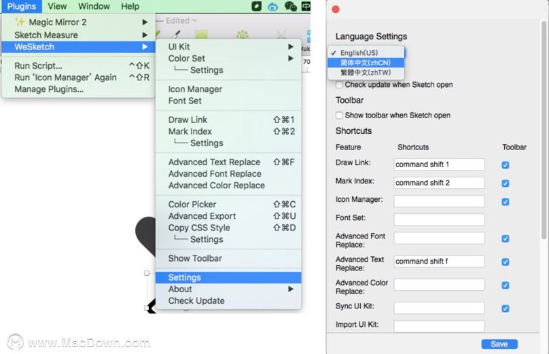Run 'Icon Manager' Again

[x=78, y=77]
